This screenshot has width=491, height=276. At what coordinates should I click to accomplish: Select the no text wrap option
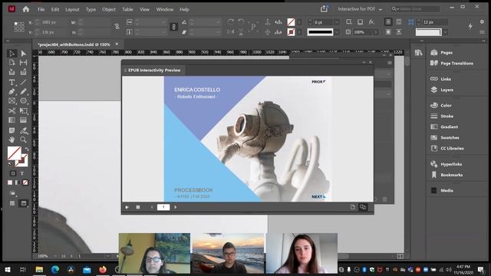388,22
